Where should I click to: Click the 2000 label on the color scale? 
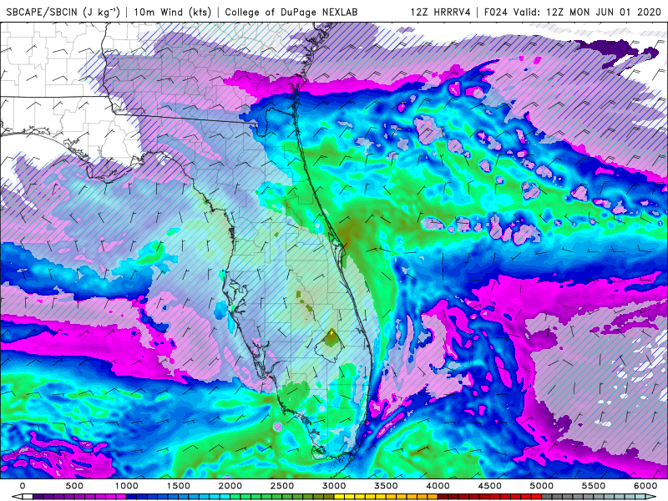tap(230, 486)
